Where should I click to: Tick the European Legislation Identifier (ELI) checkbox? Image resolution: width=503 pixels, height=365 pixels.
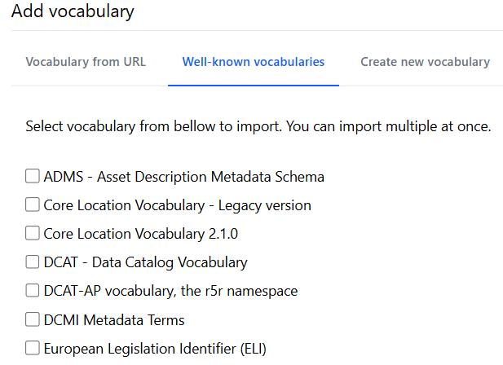[x=33, y=348]
